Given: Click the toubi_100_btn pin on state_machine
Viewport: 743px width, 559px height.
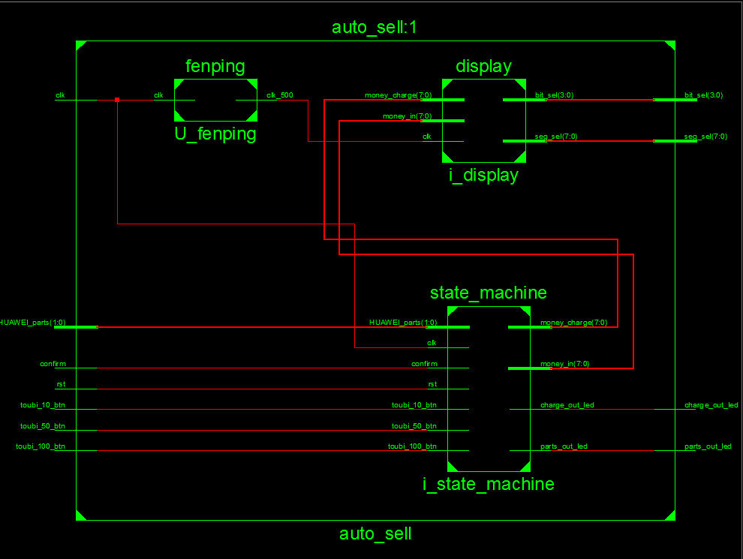Looking at the screenshot, I should (x=414, y=446).
